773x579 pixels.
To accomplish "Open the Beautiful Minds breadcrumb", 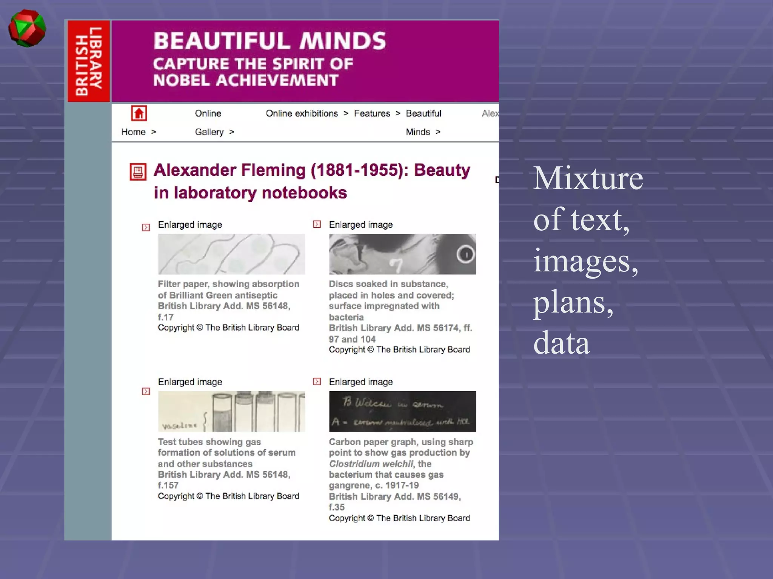I will click(x=423, y=123).
